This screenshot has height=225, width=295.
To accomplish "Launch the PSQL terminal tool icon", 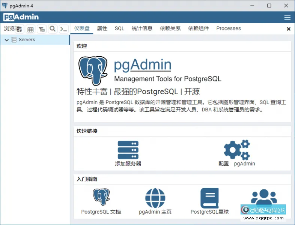I will tap(63, 29).
